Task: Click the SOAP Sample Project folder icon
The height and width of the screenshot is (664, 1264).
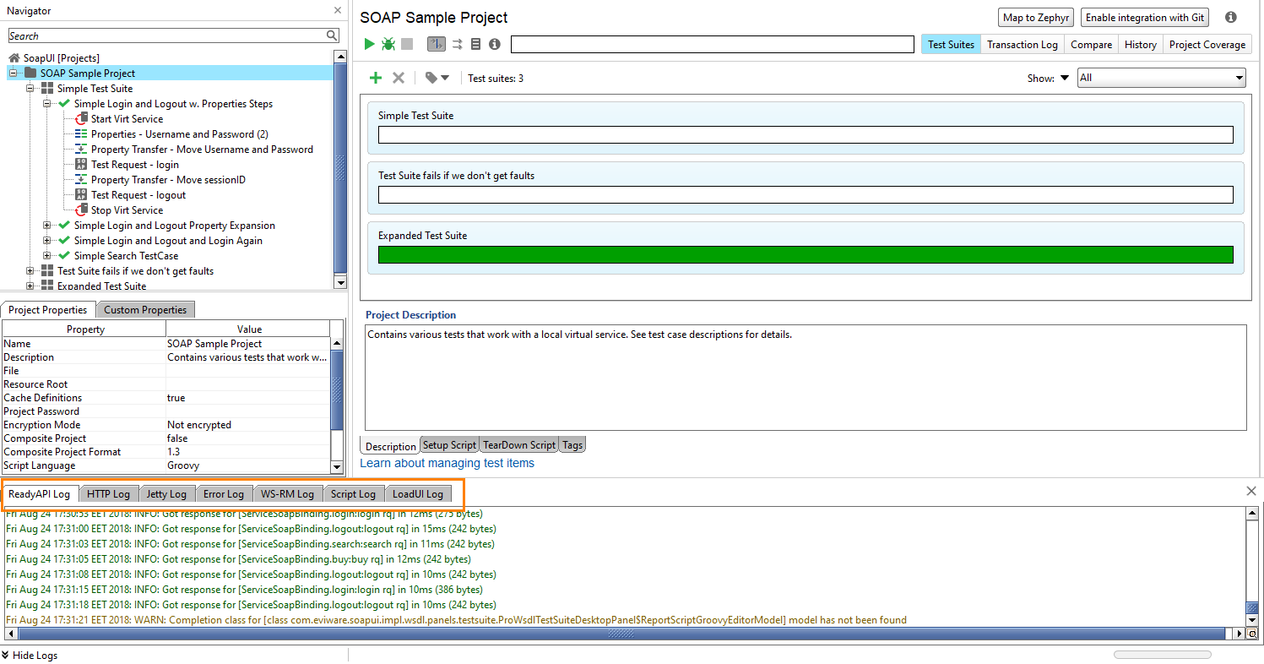Action: [30, 73]
